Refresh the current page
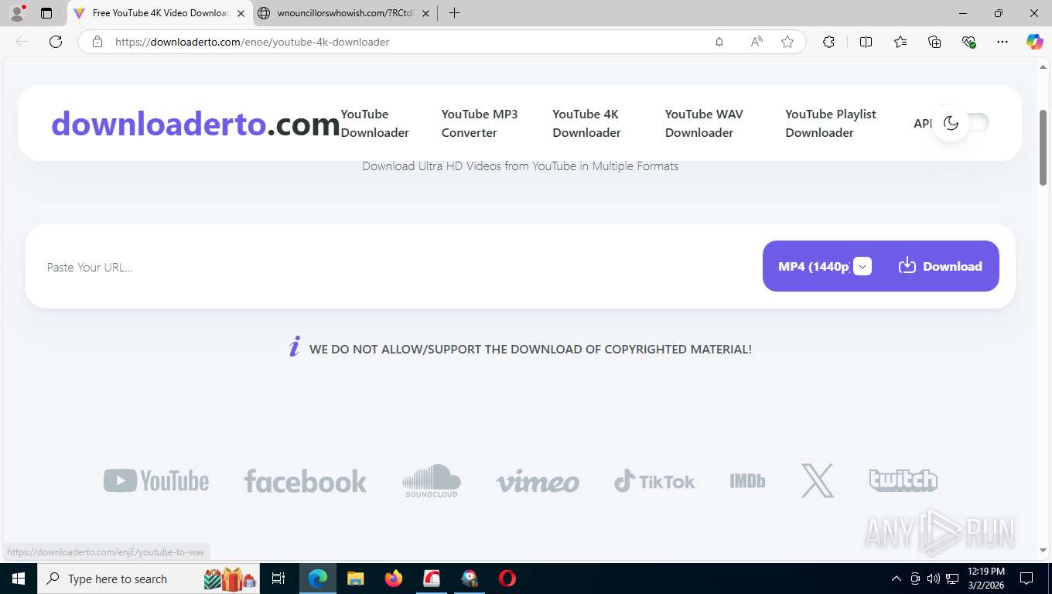Viewport: 1052px width, 594px height. (x=56, y=42)
